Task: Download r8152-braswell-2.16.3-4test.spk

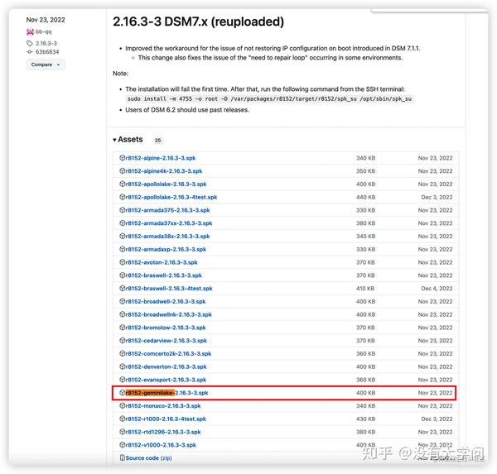Action: point(169,289)
